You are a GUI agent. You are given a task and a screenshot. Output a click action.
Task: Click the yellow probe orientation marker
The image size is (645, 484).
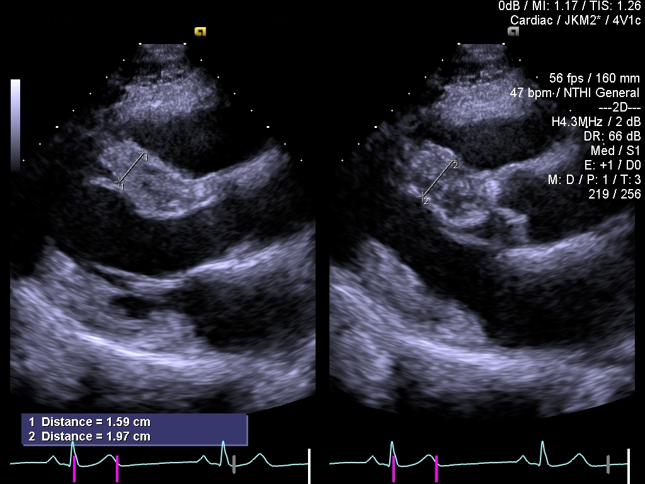[200, 32]
